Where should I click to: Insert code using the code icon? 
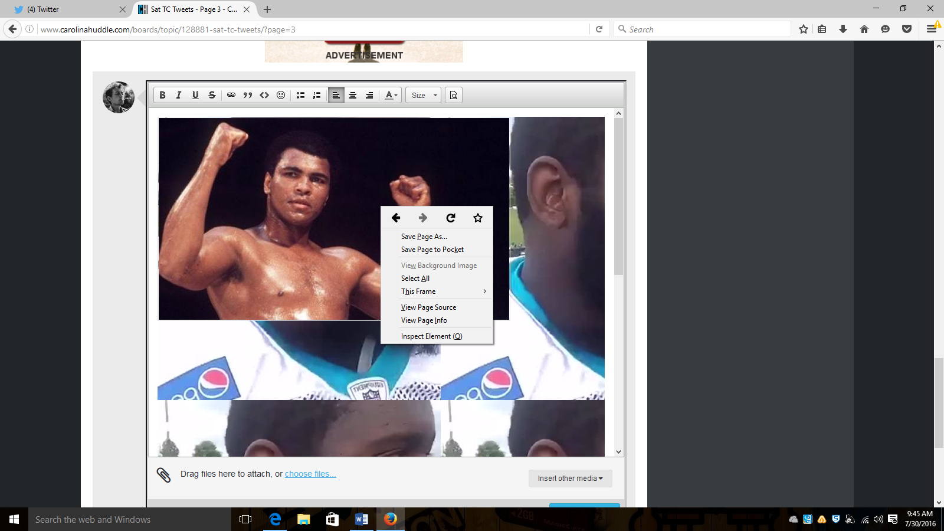point(264,95)
